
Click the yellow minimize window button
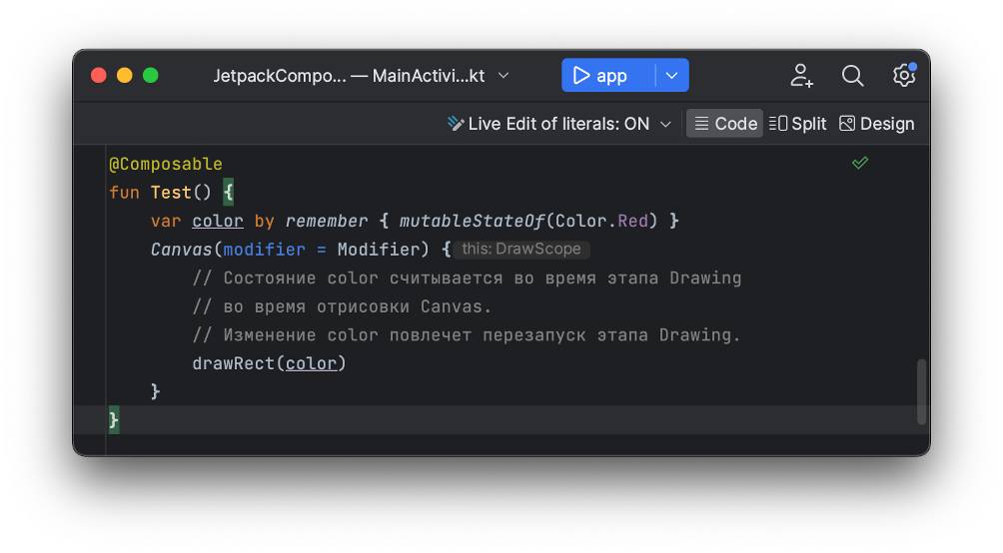tap(125, 76)
